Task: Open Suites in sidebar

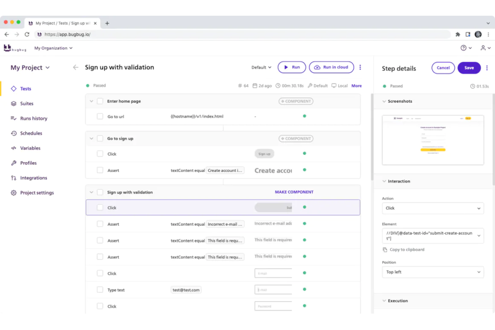Action: [x=26, y=104]
